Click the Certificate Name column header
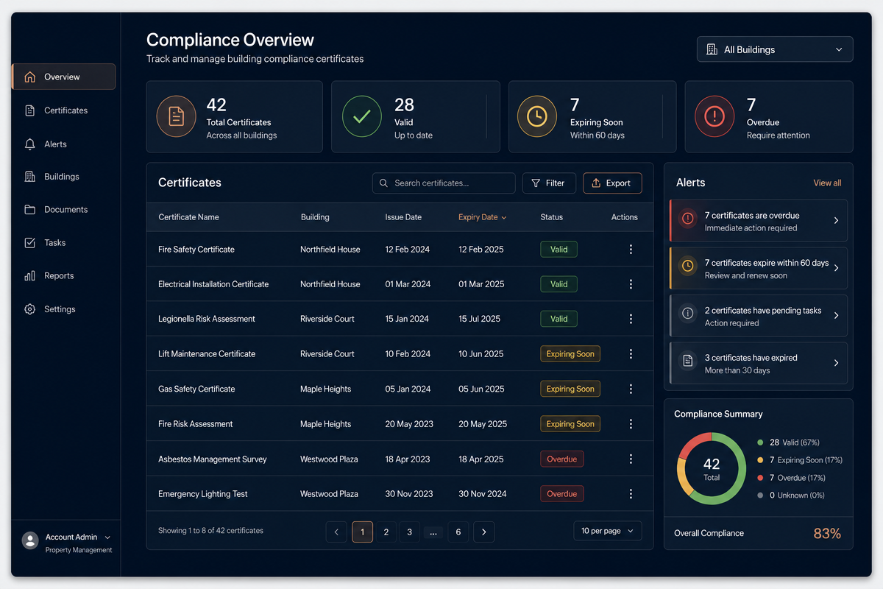 click(188, 217)
